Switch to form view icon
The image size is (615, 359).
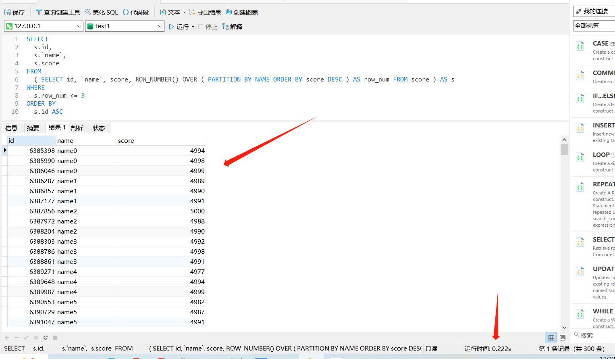pos(563,338)
